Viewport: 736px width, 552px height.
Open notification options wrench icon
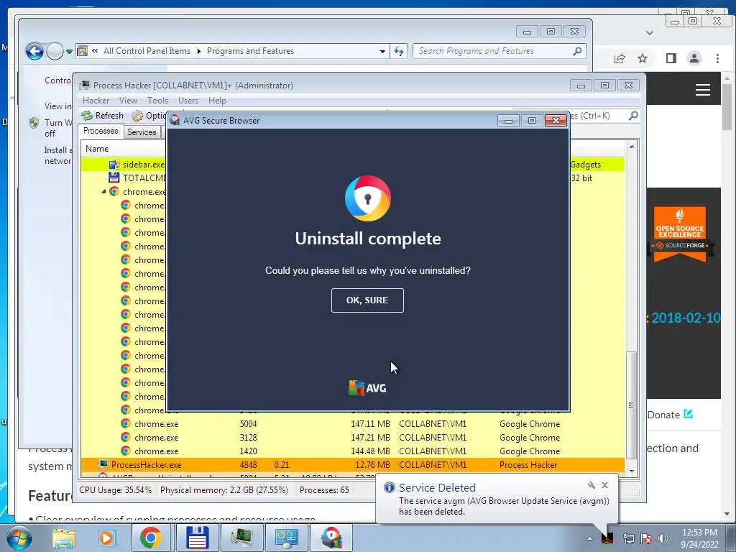[591, 485]
